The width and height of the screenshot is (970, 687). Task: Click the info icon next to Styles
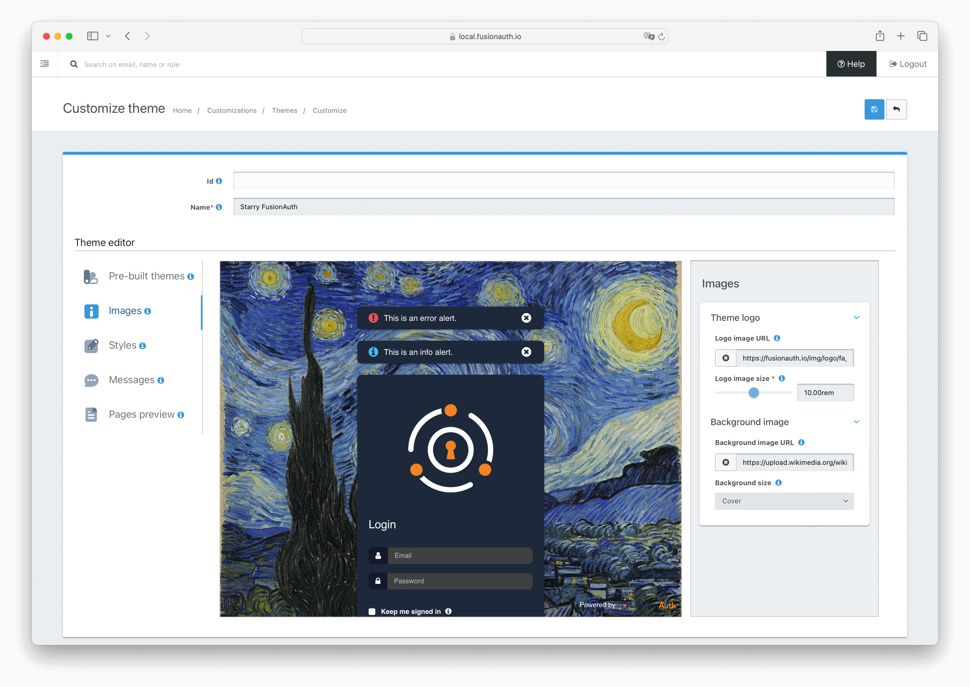click(x=142, y=346)
